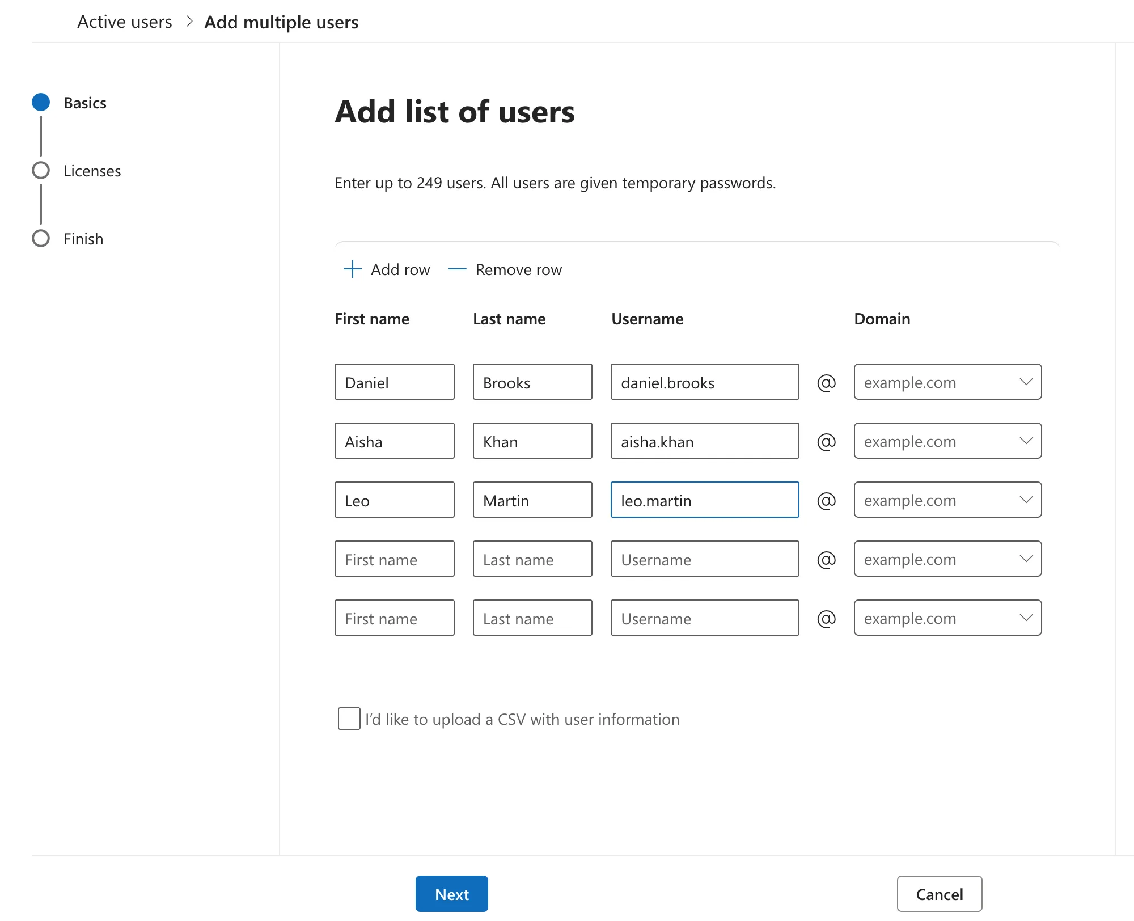The image size is (1134, 921).
Task: Click Add row text
Action: [x=400, y=269]
